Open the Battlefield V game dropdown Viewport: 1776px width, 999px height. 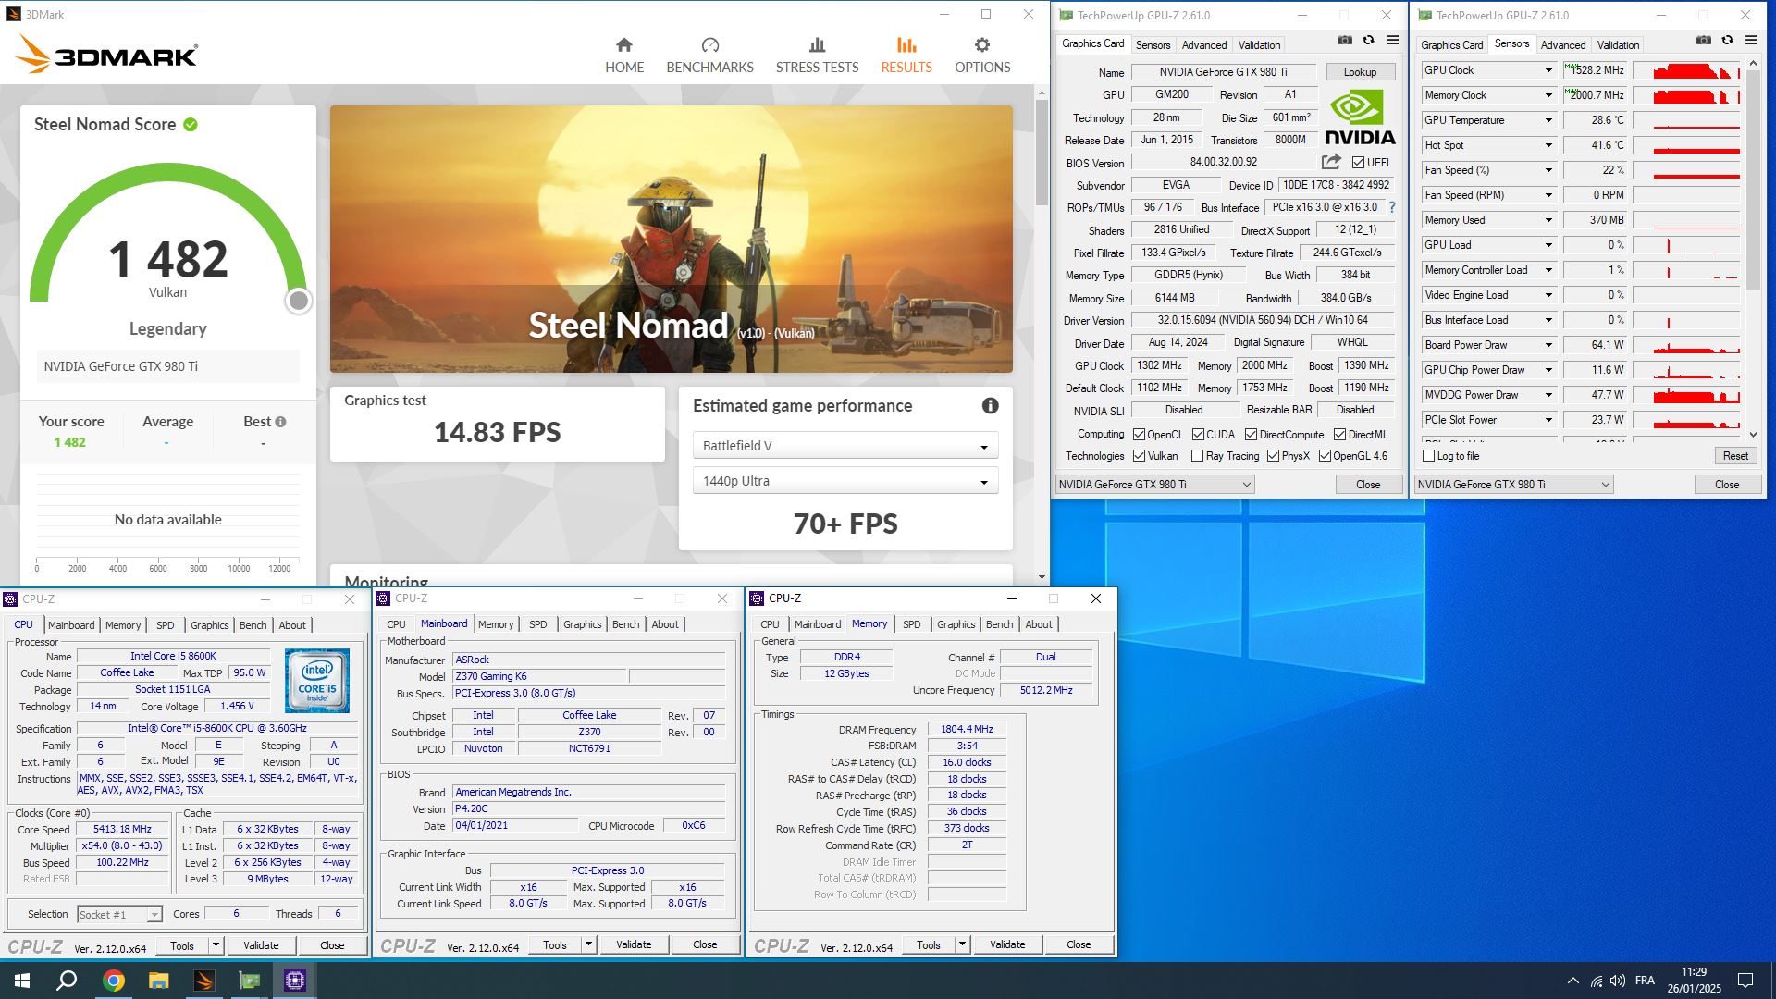[845, 446]
